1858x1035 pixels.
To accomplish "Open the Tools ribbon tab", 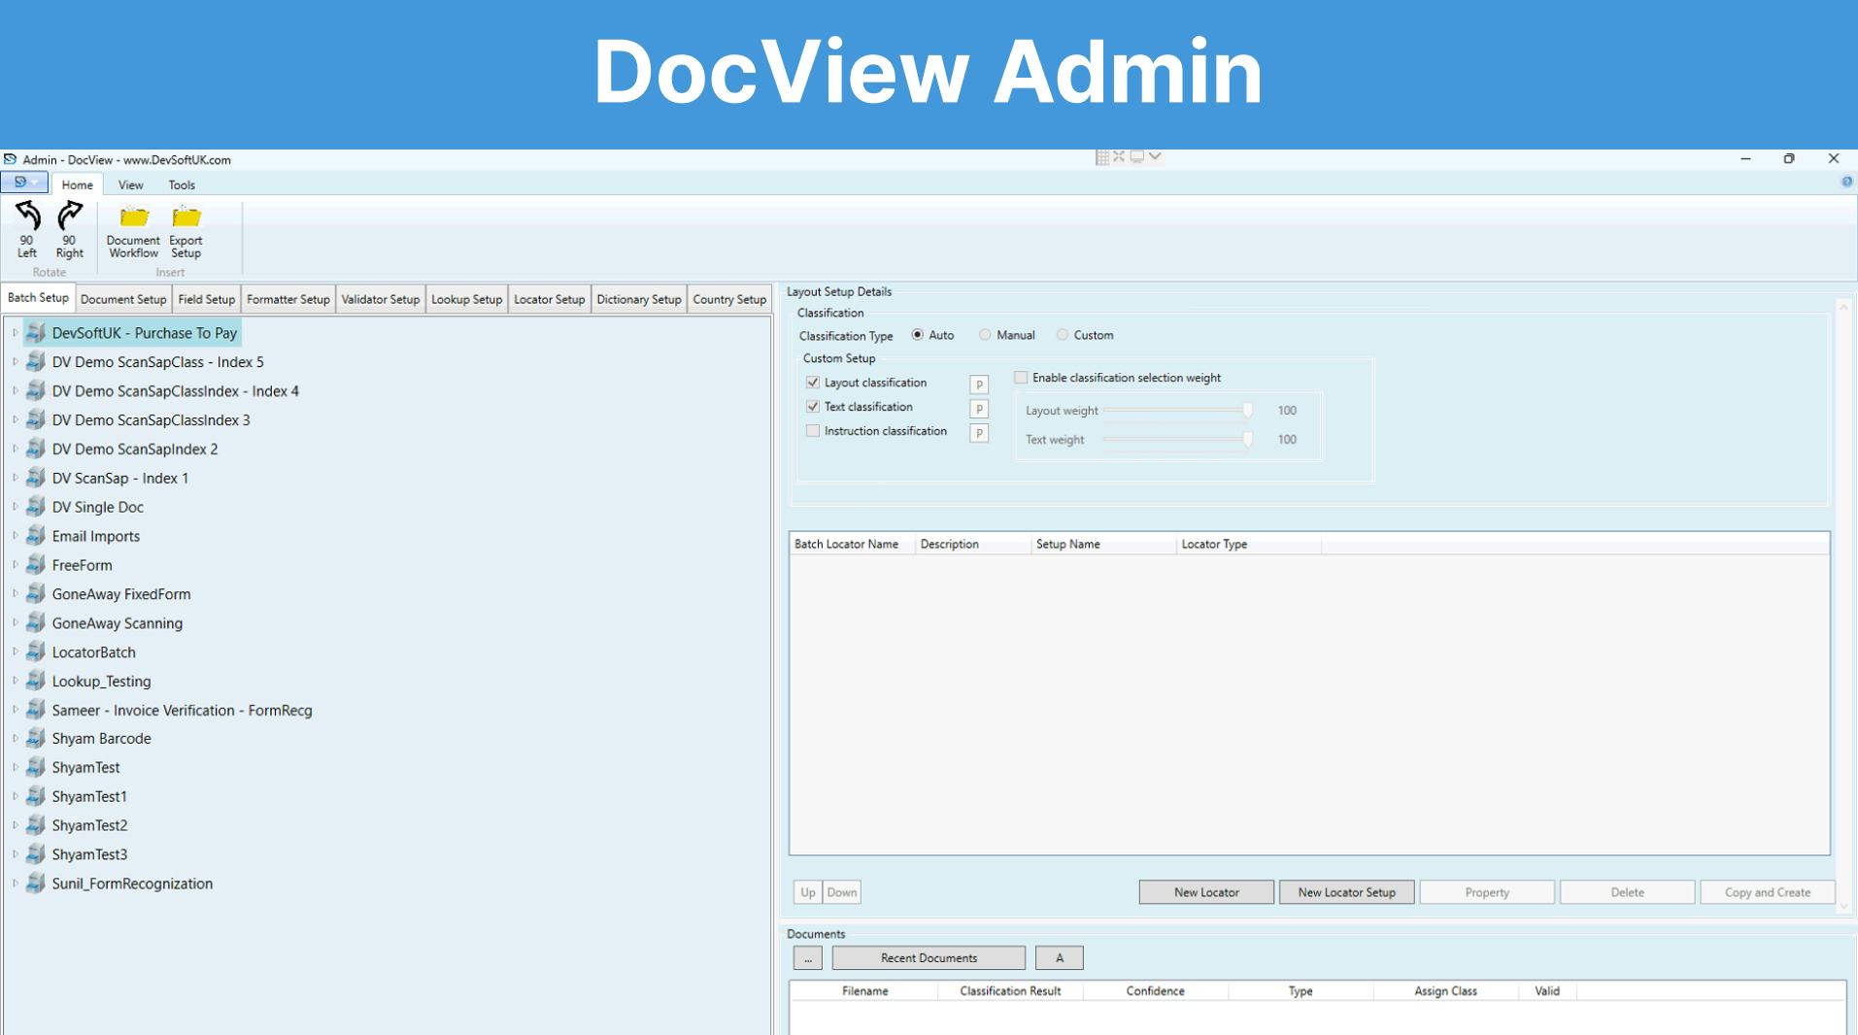I will (181, 184).
